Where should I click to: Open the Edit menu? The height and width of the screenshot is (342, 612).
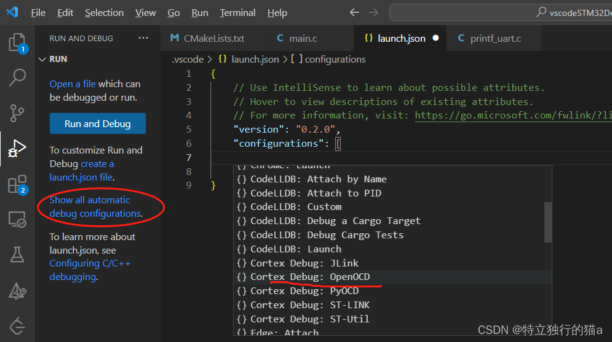pyautogui.click(x=65, y=13)
